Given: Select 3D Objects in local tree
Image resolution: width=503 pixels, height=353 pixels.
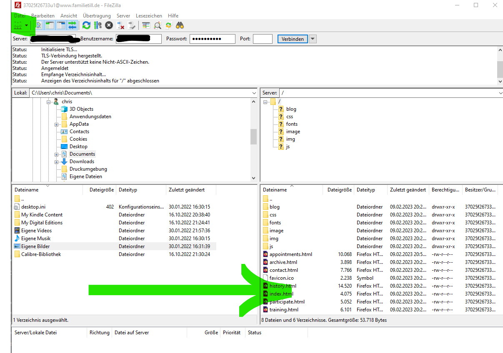Looking at the screenshot, I should (x=81, y=109).
